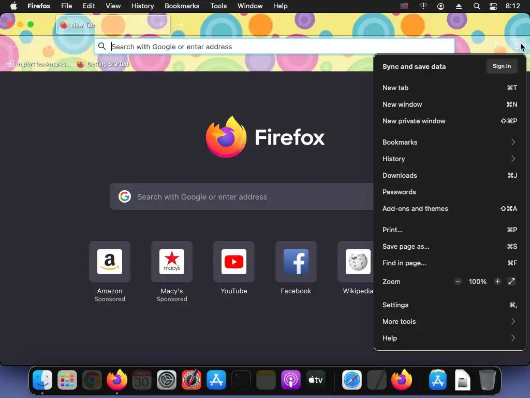Reset zoom by clicking the 100% label
The width and height of the screenshot is (530, 398).
pos(477,281)
